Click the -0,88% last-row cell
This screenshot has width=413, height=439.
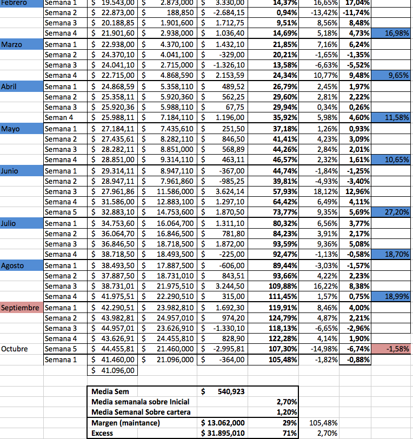355,360
